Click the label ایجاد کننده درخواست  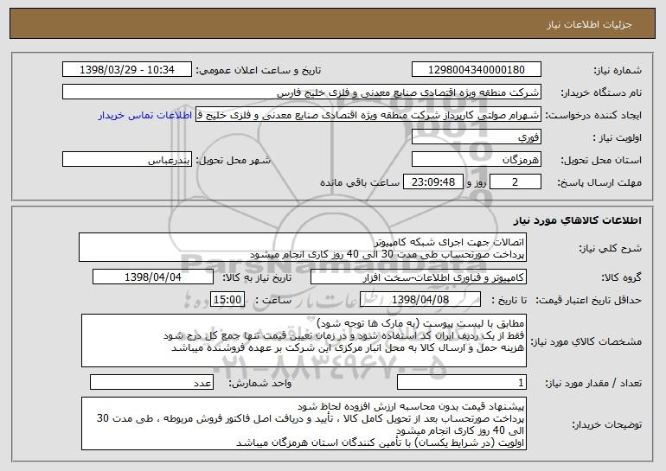593,115
